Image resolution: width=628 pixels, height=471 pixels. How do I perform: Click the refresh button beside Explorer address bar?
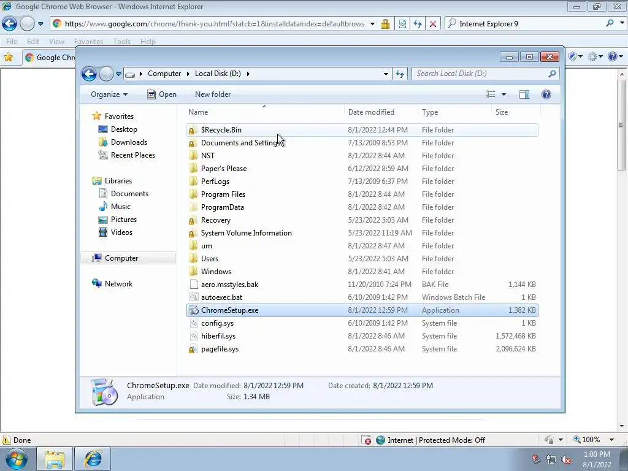(x=400, y=74)
